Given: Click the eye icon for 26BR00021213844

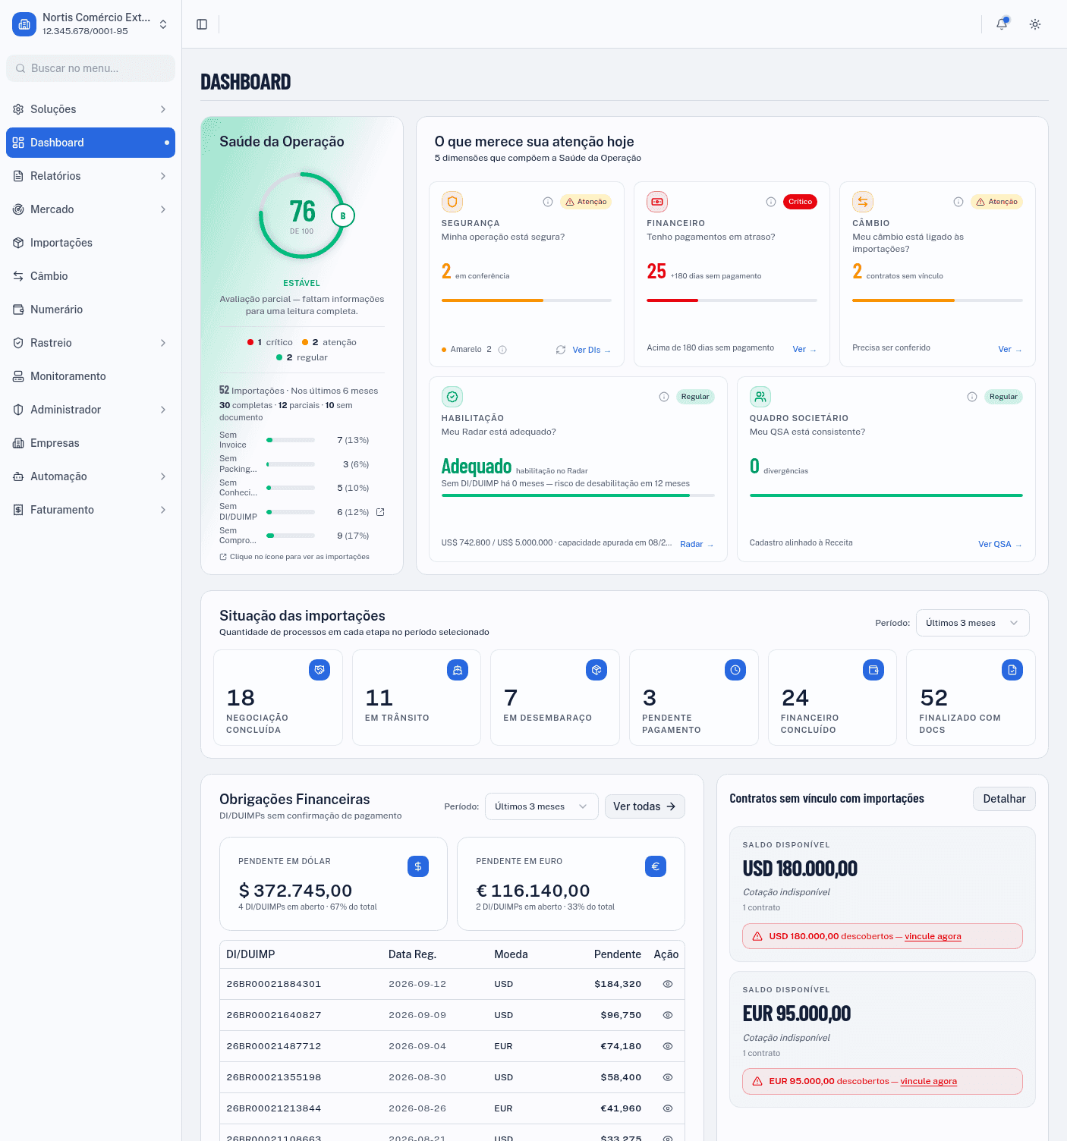Looking at the screenshot, I should coord(668,1108).
